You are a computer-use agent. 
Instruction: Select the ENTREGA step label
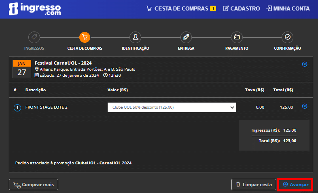[186, 48]
